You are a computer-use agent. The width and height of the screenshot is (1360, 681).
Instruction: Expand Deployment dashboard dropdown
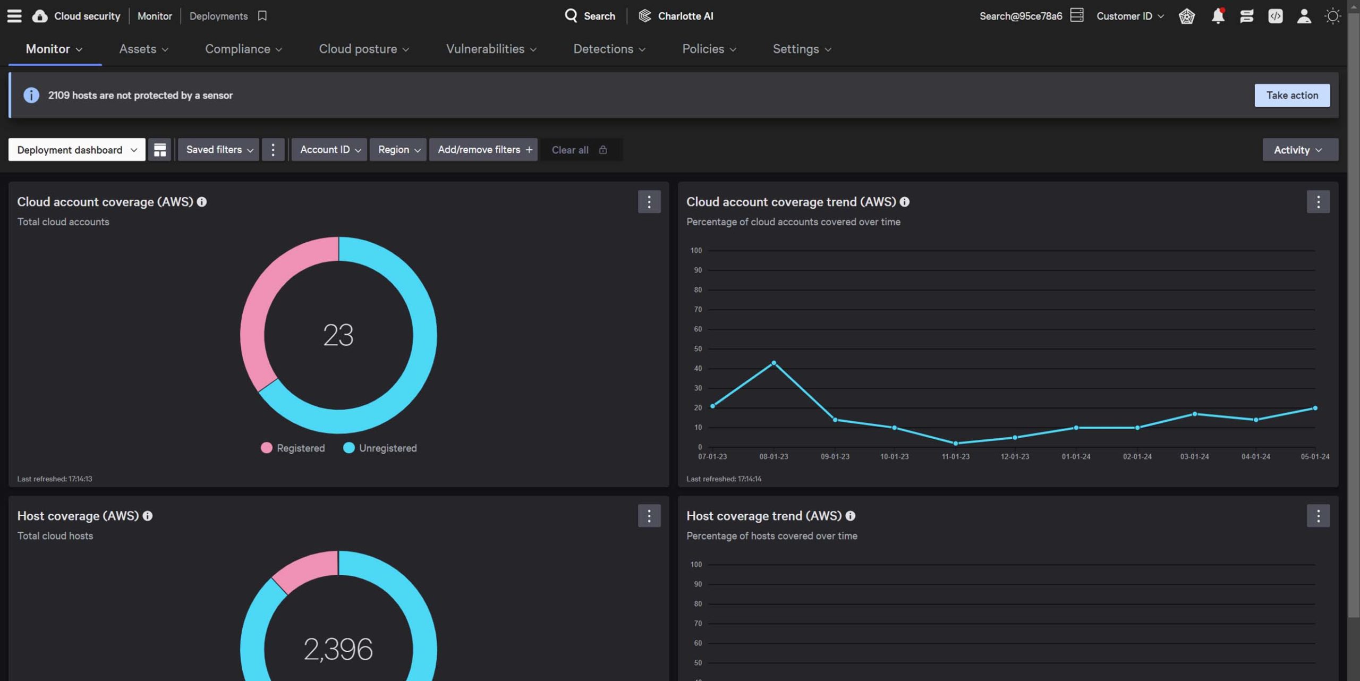(76, 150)
